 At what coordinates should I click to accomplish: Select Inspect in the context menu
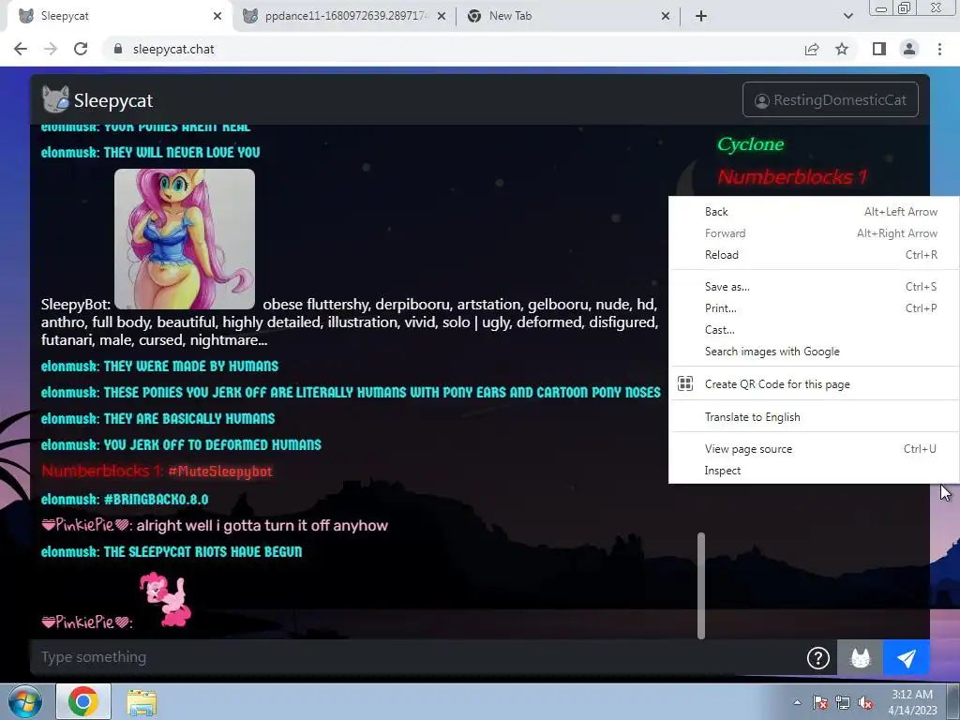(x=815, y=471)
